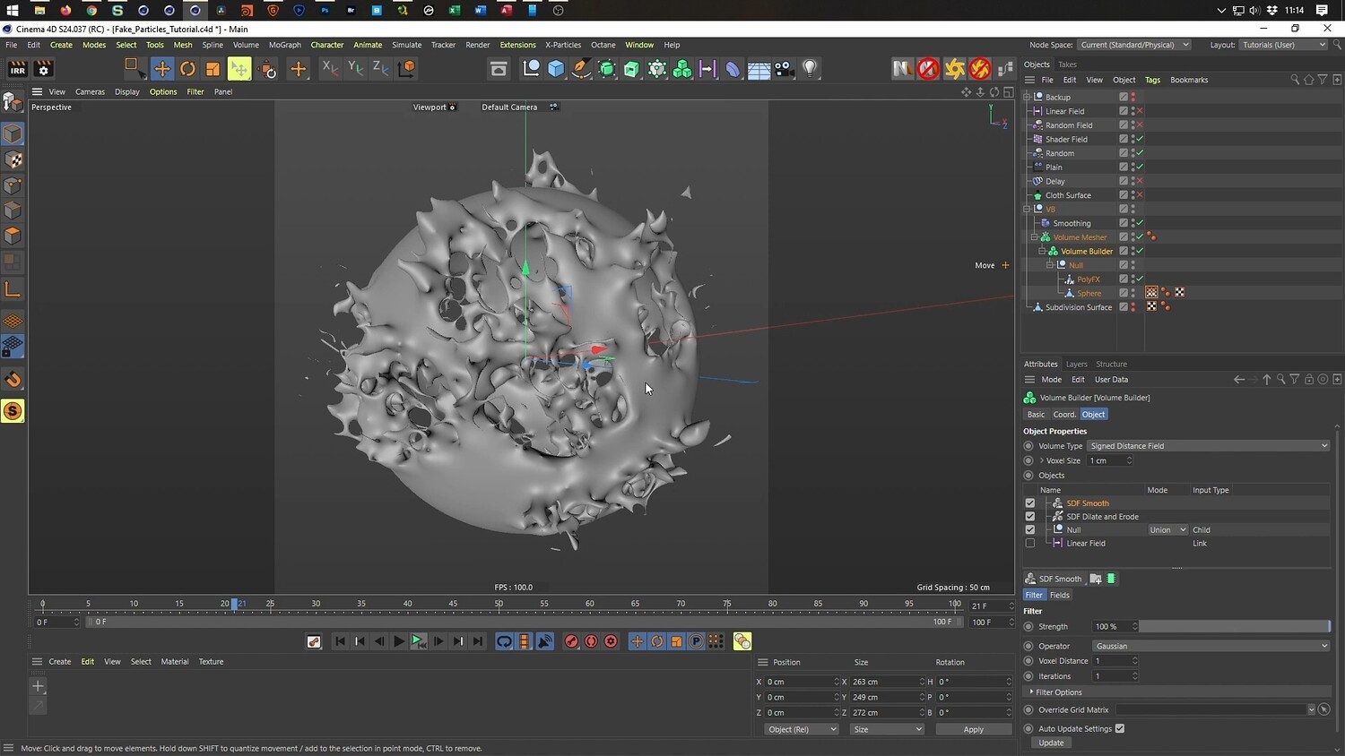
Task: Click the Cube primitive icon
Action: click(556, 69)
